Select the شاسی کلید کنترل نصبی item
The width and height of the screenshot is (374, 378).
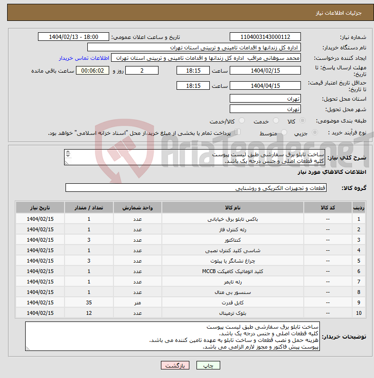233,250
